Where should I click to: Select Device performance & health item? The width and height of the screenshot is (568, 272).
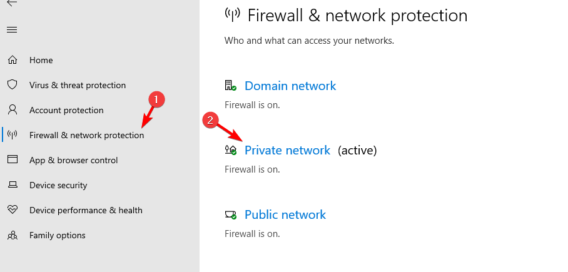click(x=86, y=210)
